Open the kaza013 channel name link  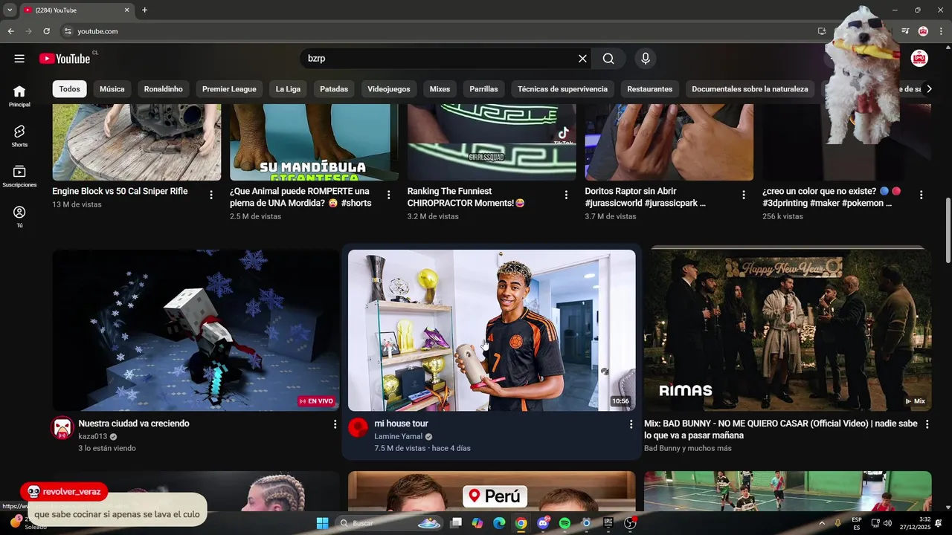(93, 437)
